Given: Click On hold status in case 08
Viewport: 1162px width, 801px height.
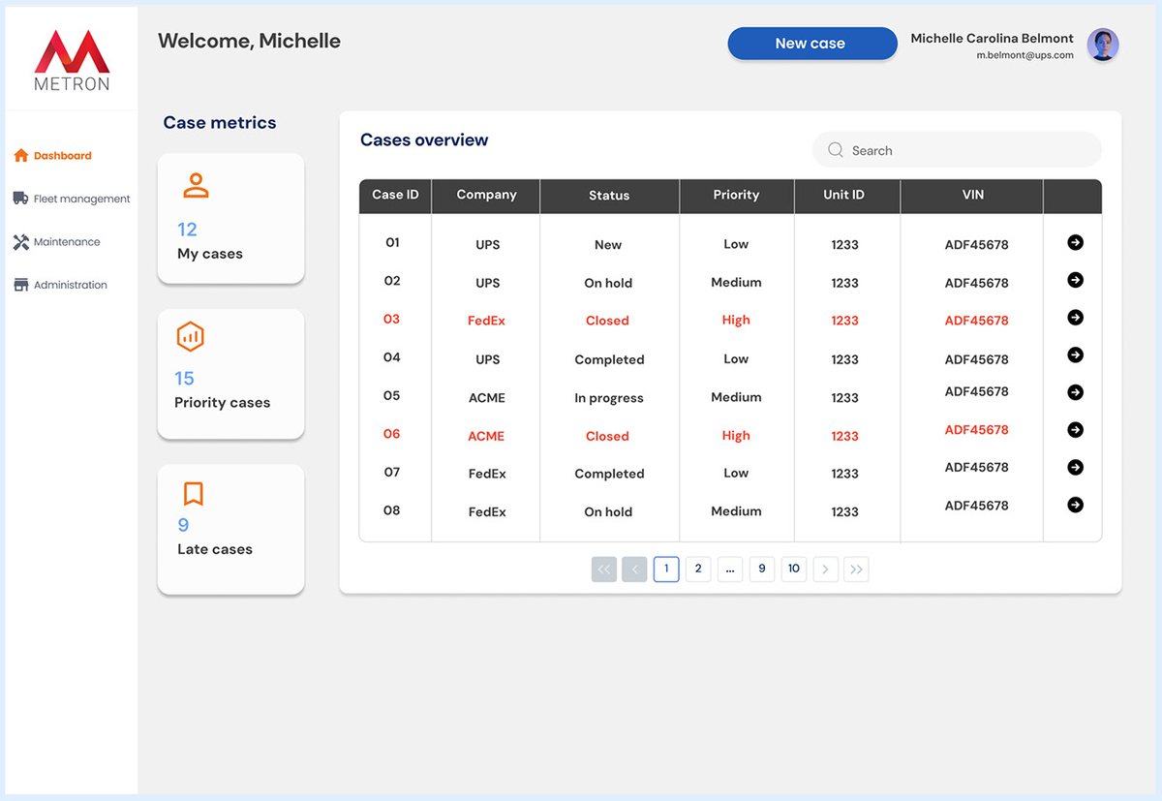Looking at the screenshot, I should click(608, 512).
